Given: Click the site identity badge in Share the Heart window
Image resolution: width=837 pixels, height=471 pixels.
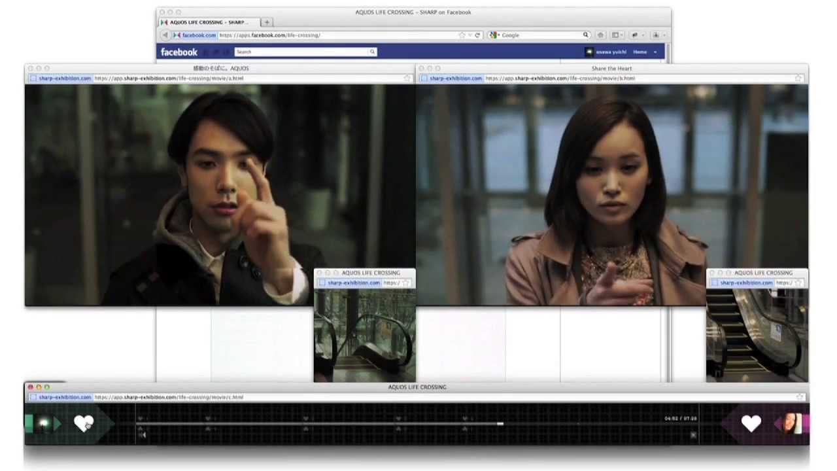Looking at the screenshot, I should point(451,78).
